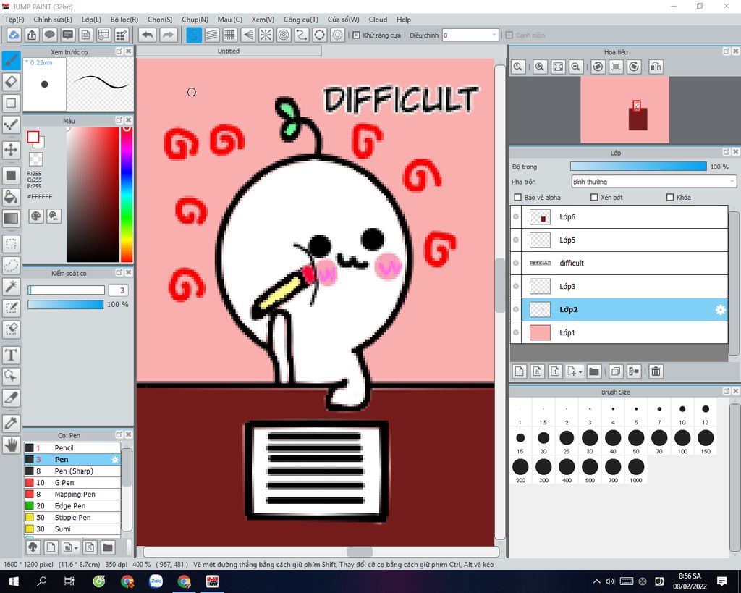Fit canvas to view in navigator

pyautogui.click(x=558, y=67)
